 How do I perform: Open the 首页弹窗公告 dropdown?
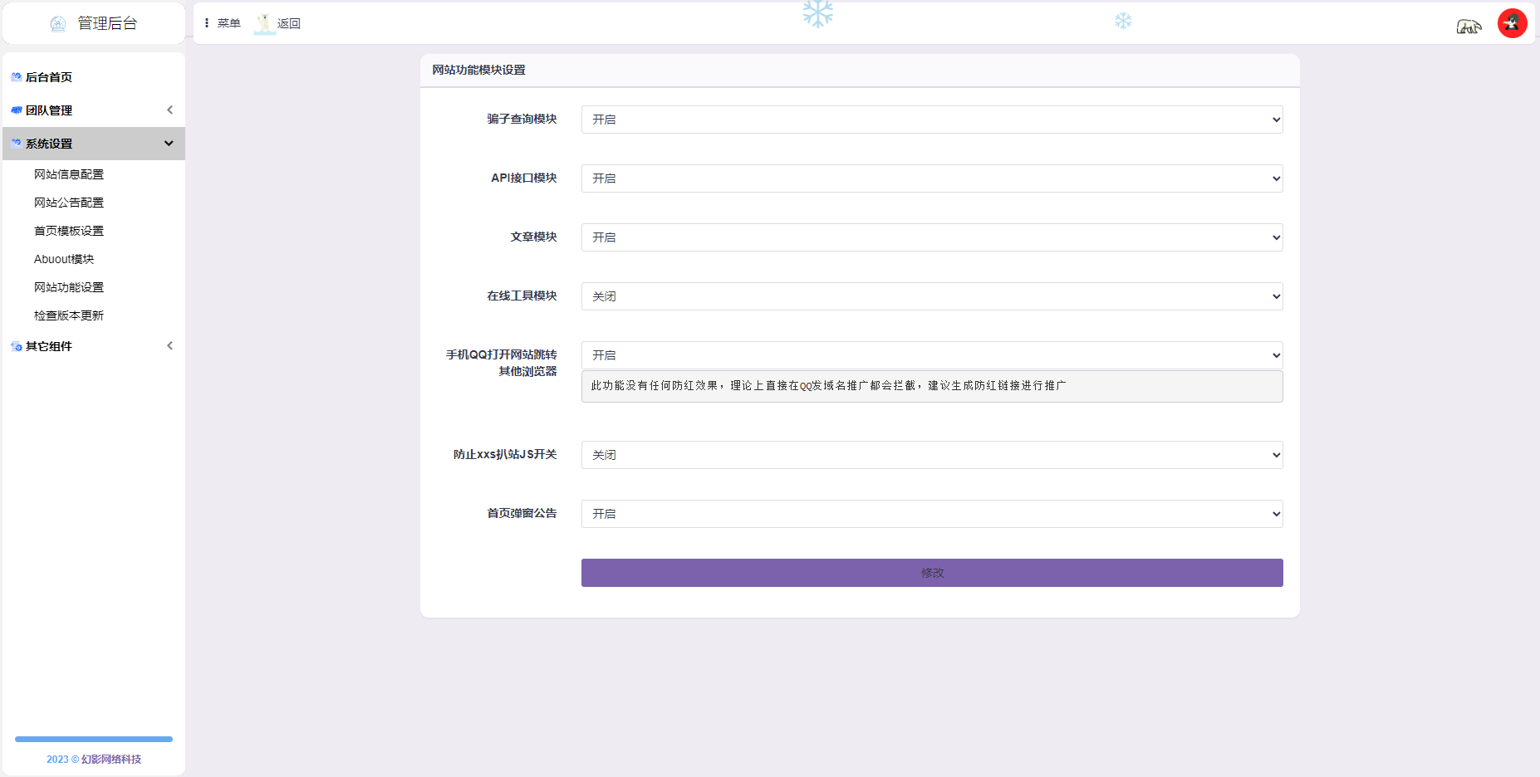pos(931,514)
